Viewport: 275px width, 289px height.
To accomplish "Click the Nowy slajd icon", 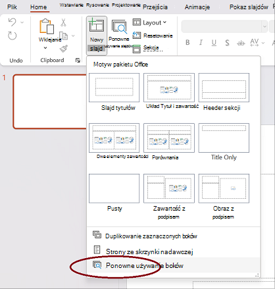I will pyautogui.click(x=97, y=26).
